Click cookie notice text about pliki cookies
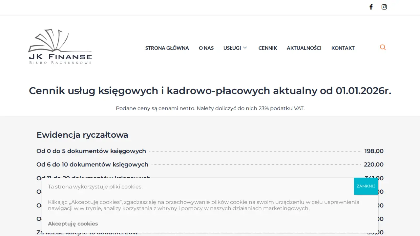 [95, 187]
